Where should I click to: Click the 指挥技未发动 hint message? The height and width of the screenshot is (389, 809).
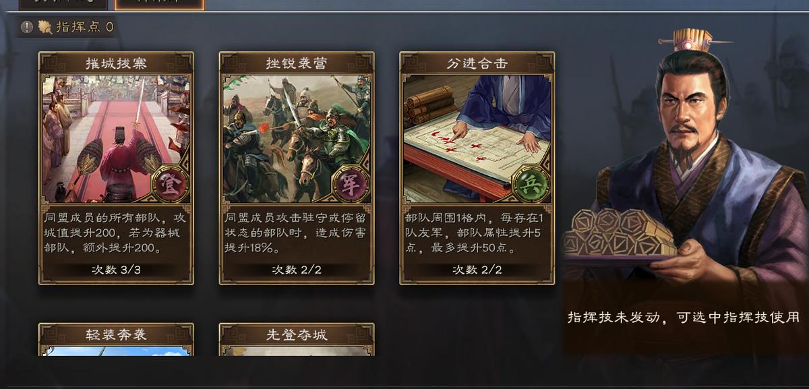point(684,317)
